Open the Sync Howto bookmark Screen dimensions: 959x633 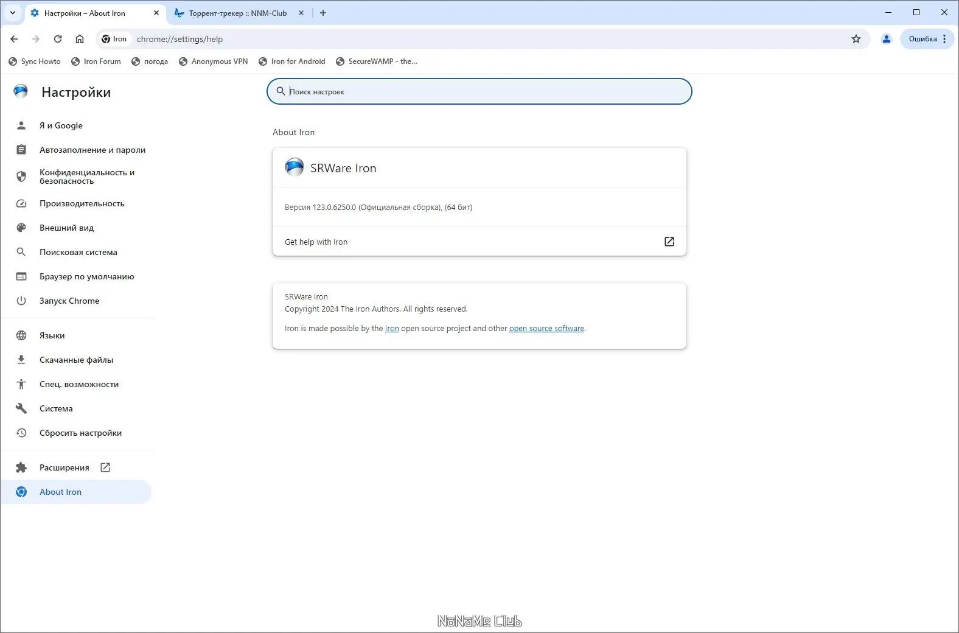pos(35,61)
